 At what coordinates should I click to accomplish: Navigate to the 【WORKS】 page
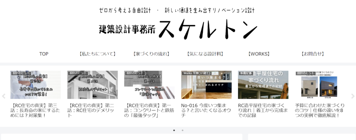click(259, 54)
